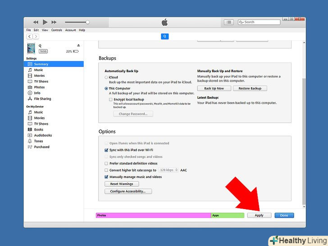
Task: Open the list view toolbar button
Action: tap(229, 22)
